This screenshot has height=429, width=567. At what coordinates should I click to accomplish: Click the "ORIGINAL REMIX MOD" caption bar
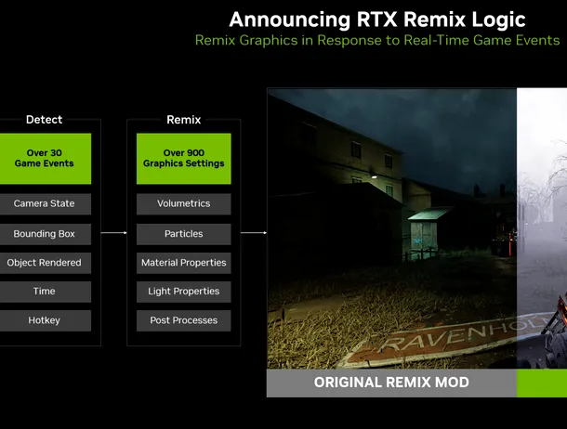[391, 383]
